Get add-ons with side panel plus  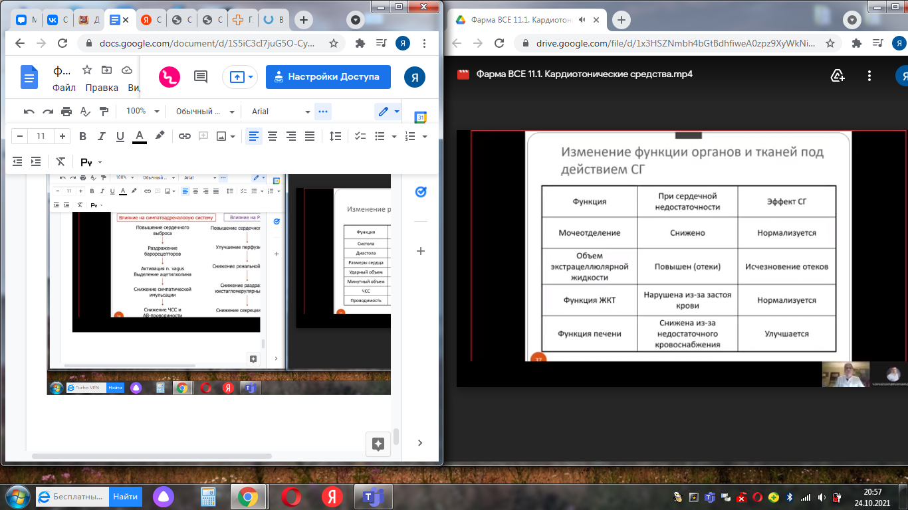point(420,251)
